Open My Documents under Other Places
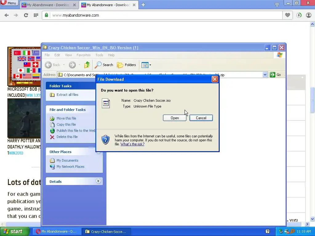The width and height of the screenshot is (315, 236). [67, 160]
